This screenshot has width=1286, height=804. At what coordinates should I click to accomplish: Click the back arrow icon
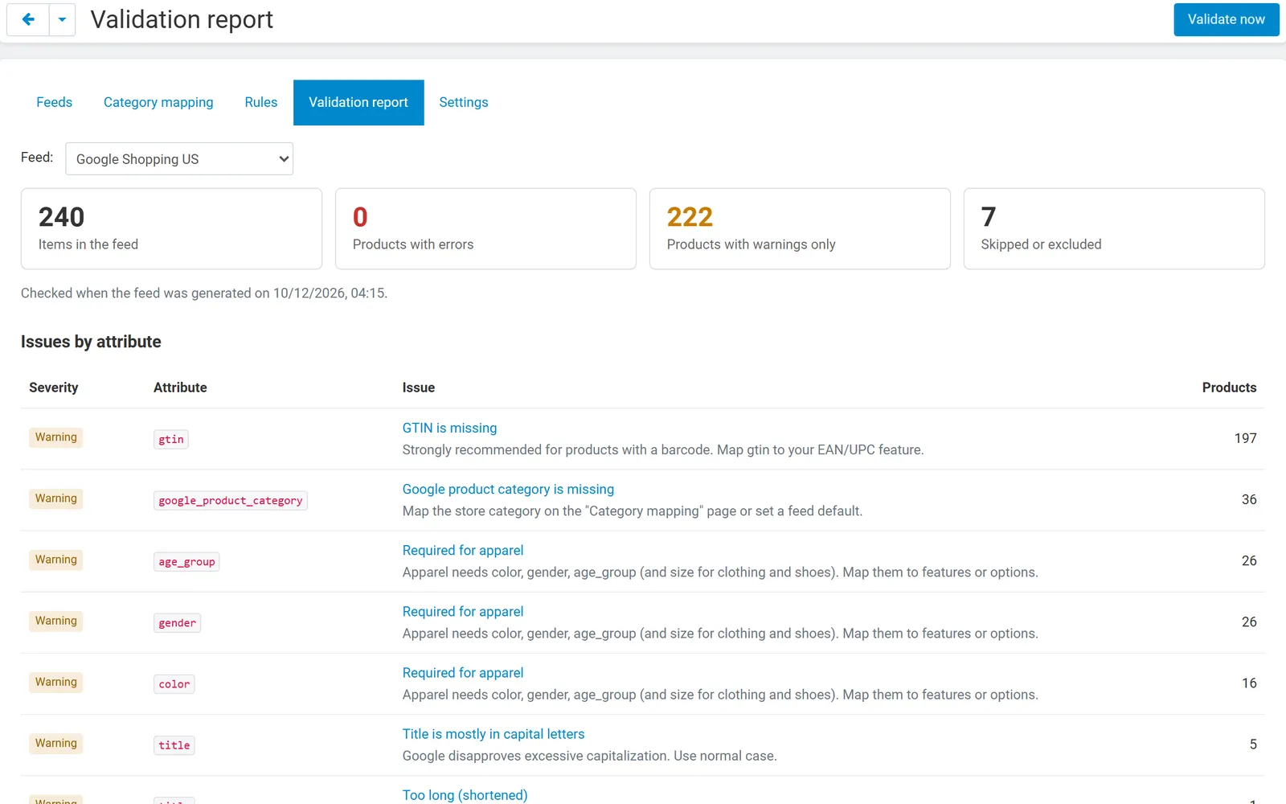click(28, 19)
